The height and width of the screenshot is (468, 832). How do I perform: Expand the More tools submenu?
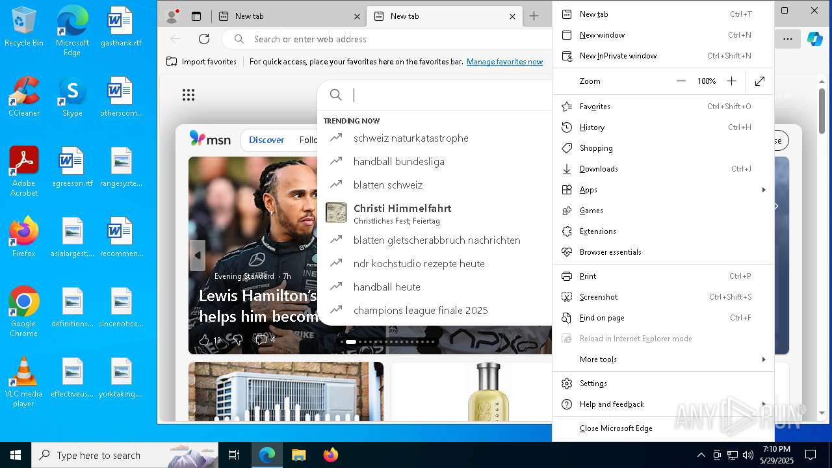click(663, 359)
